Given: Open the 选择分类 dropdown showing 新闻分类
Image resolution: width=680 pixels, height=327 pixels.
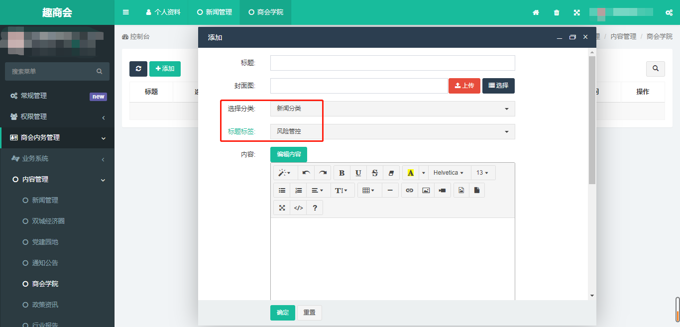Looking at the screenshot, I should click(392, 109).
